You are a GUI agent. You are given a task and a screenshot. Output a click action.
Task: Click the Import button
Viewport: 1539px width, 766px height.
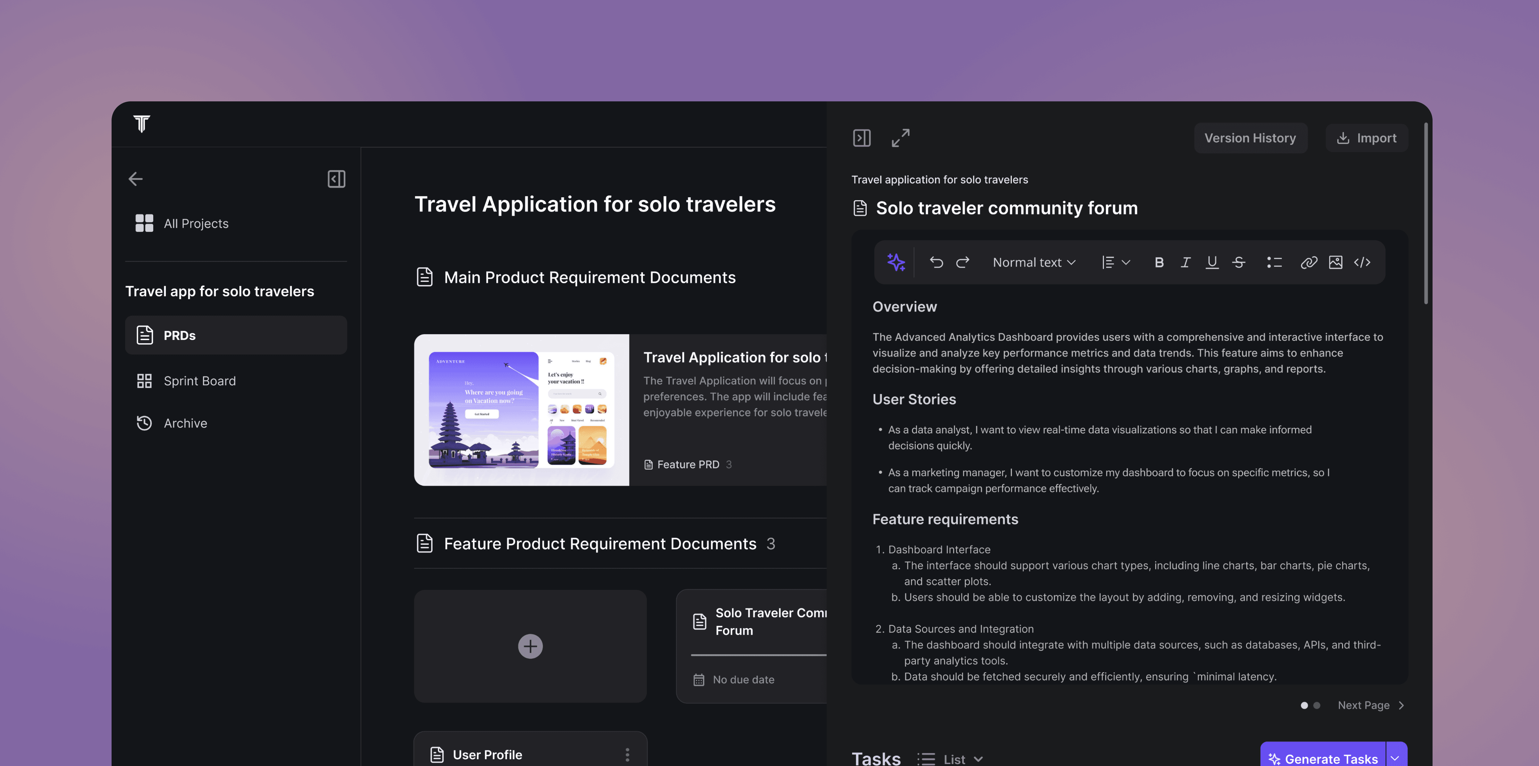[x=1366, y=138]
